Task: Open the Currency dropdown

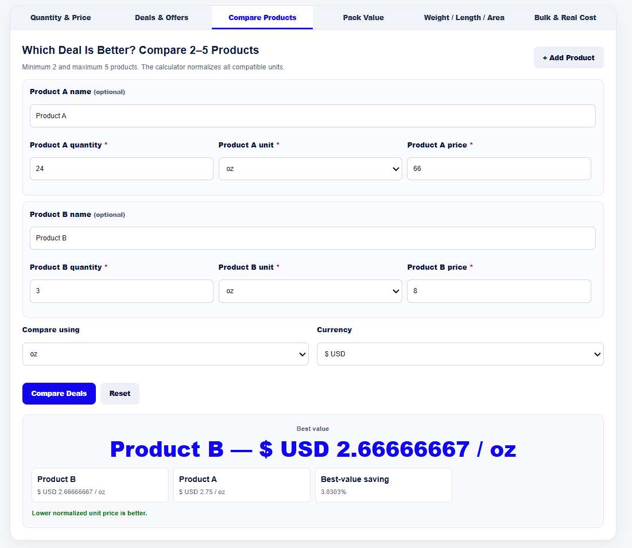Action: pyautogui.click(x=460, y=354)
